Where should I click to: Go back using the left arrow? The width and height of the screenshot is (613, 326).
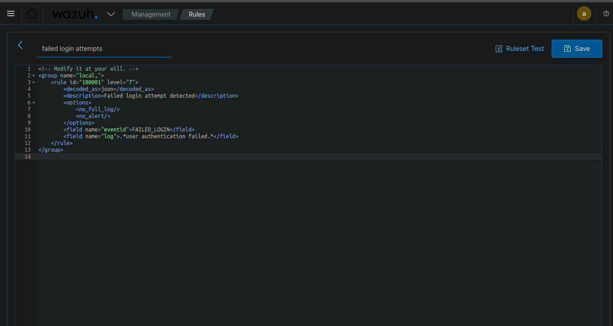(20, 45)
